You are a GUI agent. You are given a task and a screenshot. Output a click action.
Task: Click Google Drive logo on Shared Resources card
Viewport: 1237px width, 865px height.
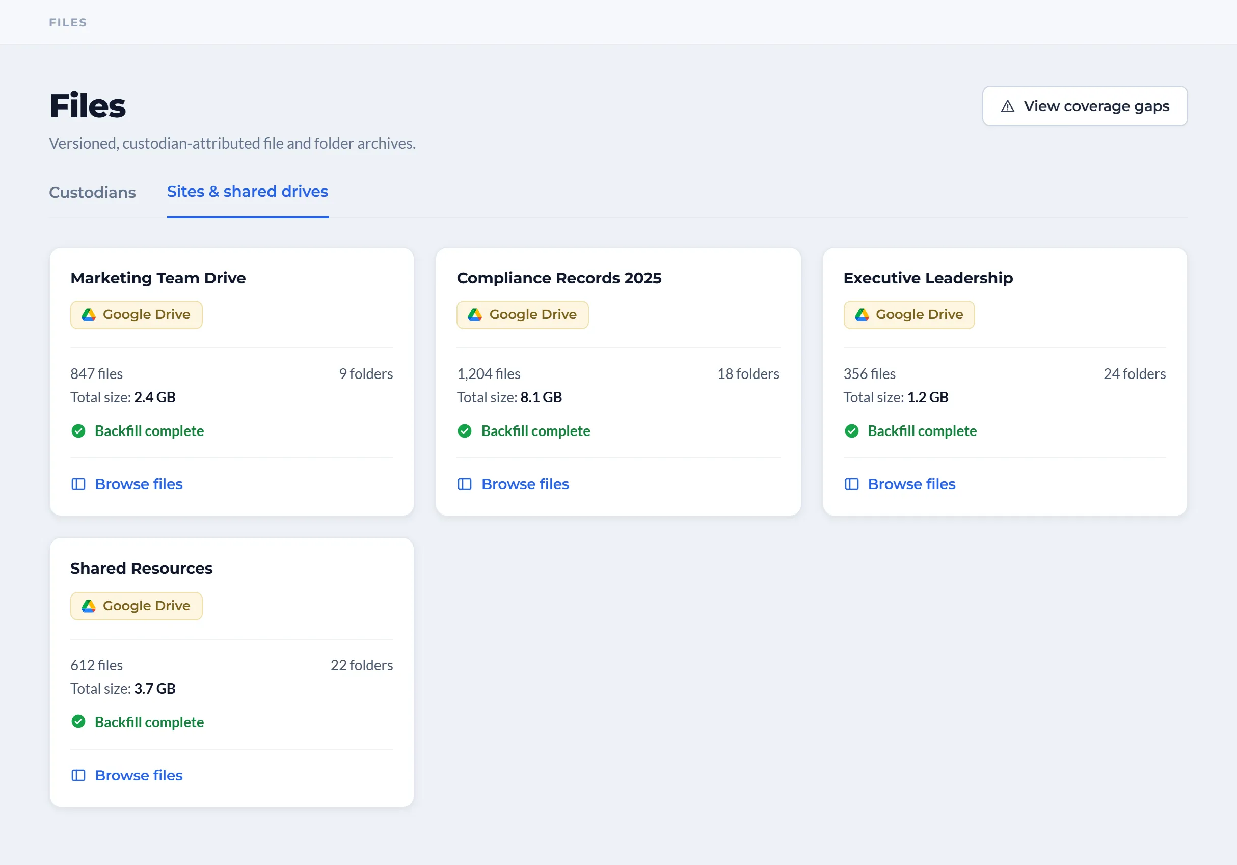click(x=88, y=606)
